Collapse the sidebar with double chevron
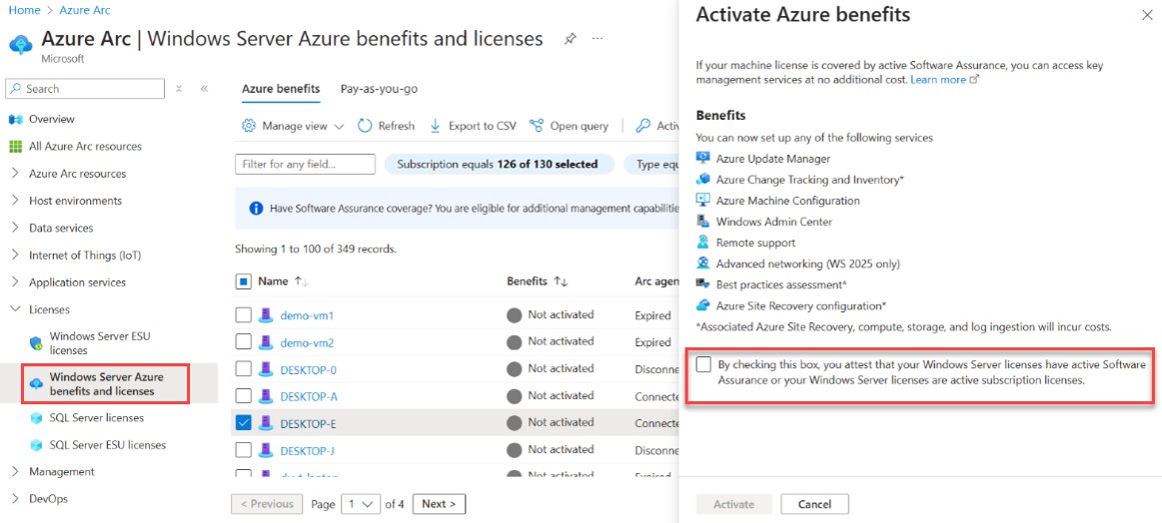Screen dimensions: 1162x523 pyautogui.click(x=204, y=89)
